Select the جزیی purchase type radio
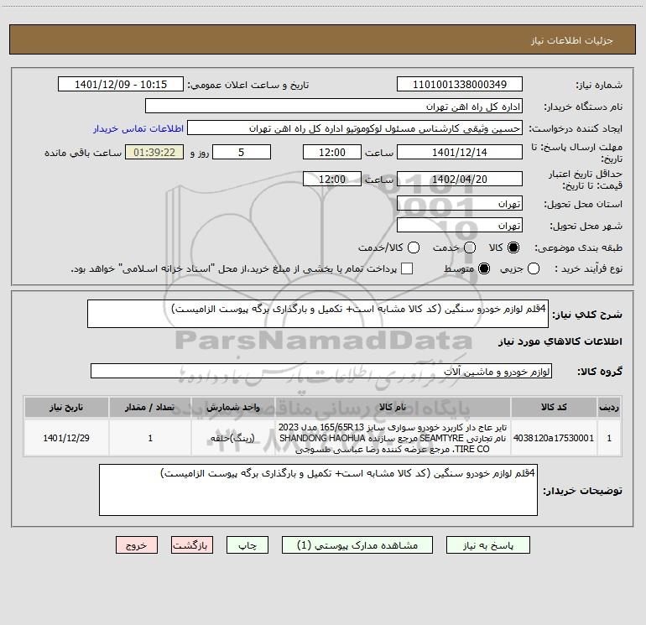Screen dimensions: 646x625 533,268
